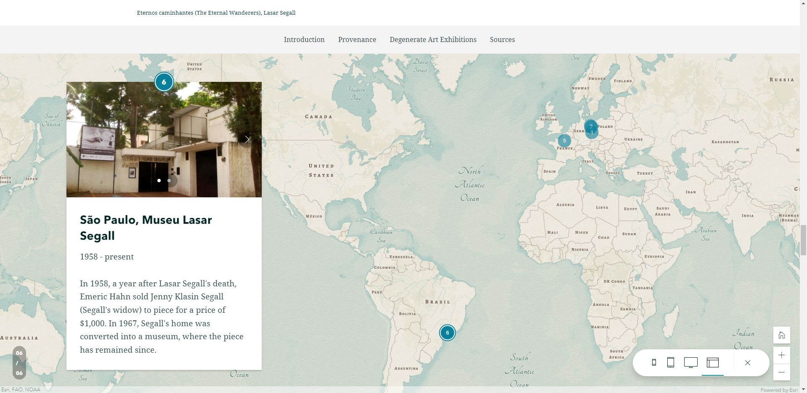Image resolution: width=807 pixels, height=393 pixels.
Task: Switch to desktop monitor preview
Action: click(x=690, y=362)
